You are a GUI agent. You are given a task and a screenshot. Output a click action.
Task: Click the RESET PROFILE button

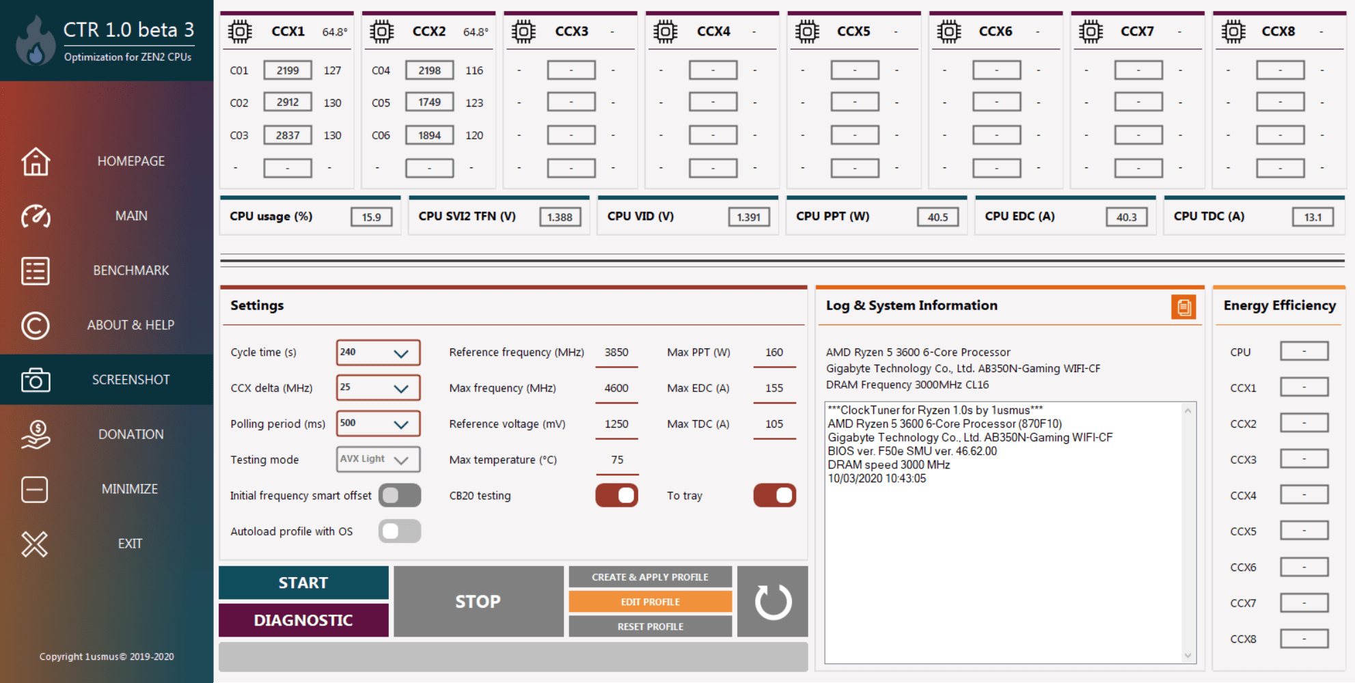(650, 626)
